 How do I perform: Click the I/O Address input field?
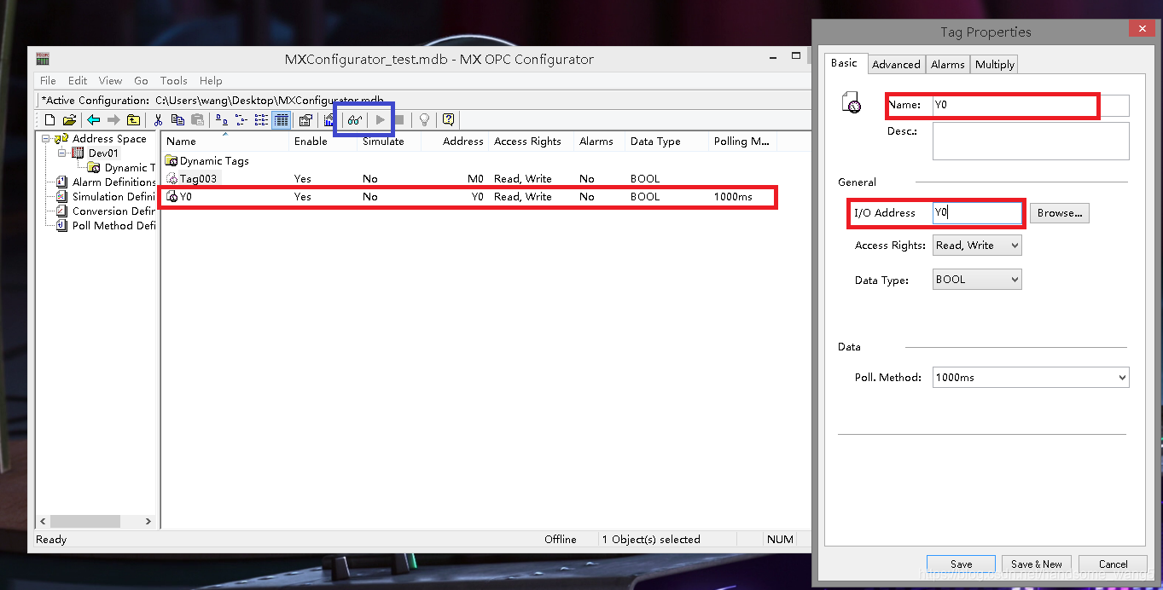click(977, 213)
